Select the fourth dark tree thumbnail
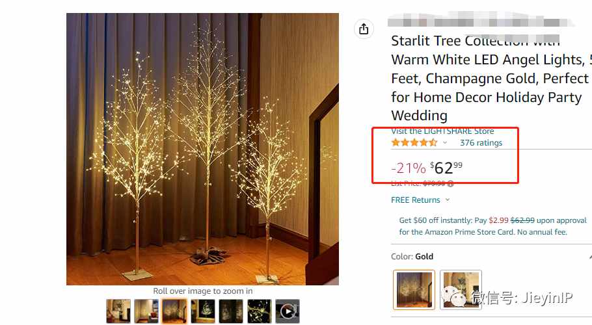The height and width of the screenshot is (325, 592). coord(203,311)
